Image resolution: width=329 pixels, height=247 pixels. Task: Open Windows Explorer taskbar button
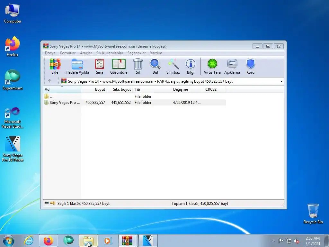pos(88,241)
